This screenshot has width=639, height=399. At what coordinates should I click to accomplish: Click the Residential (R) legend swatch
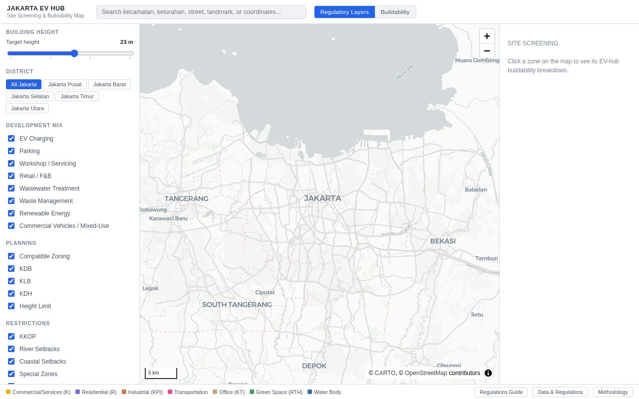pyautogui.click(x=77, y=392)
